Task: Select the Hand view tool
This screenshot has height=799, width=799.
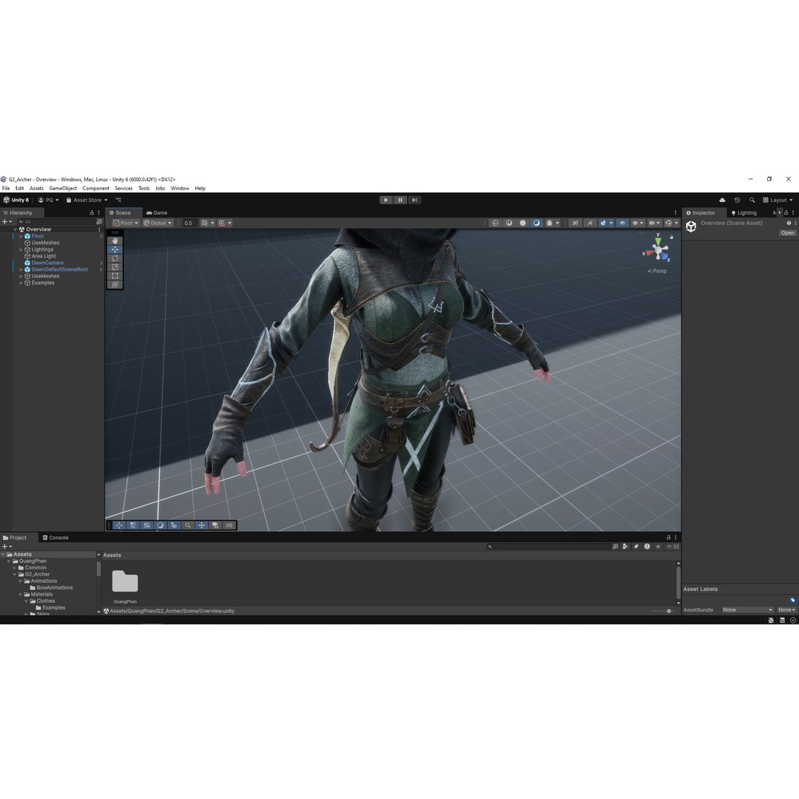Action: point(115,240)
